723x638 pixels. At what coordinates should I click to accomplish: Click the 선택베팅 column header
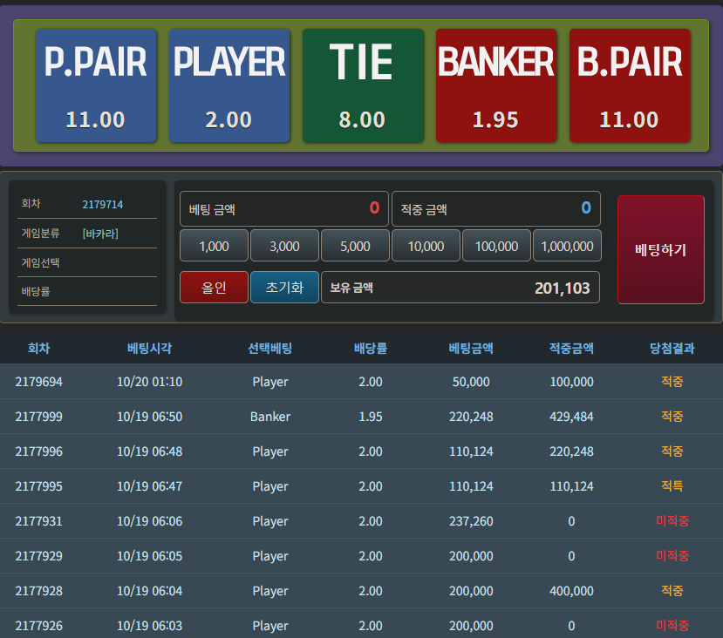[x=270, y=348]
